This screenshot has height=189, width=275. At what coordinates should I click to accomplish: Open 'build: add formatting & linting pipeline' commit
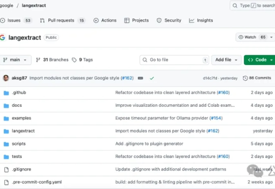175,182
